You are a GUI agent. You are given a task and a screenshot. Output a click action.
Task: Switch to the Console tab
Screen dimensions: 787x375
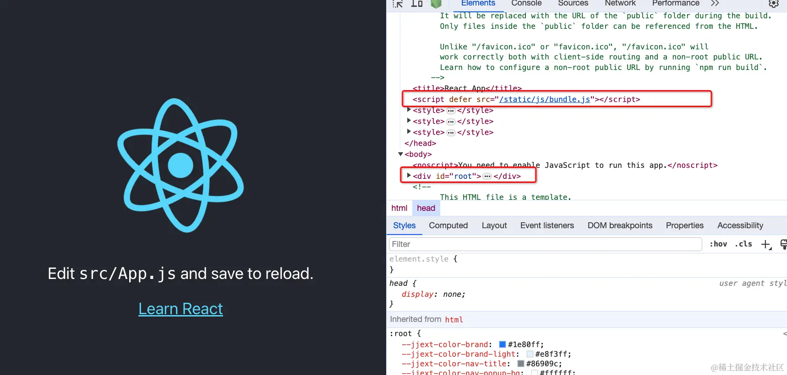(x=526, y=4)
